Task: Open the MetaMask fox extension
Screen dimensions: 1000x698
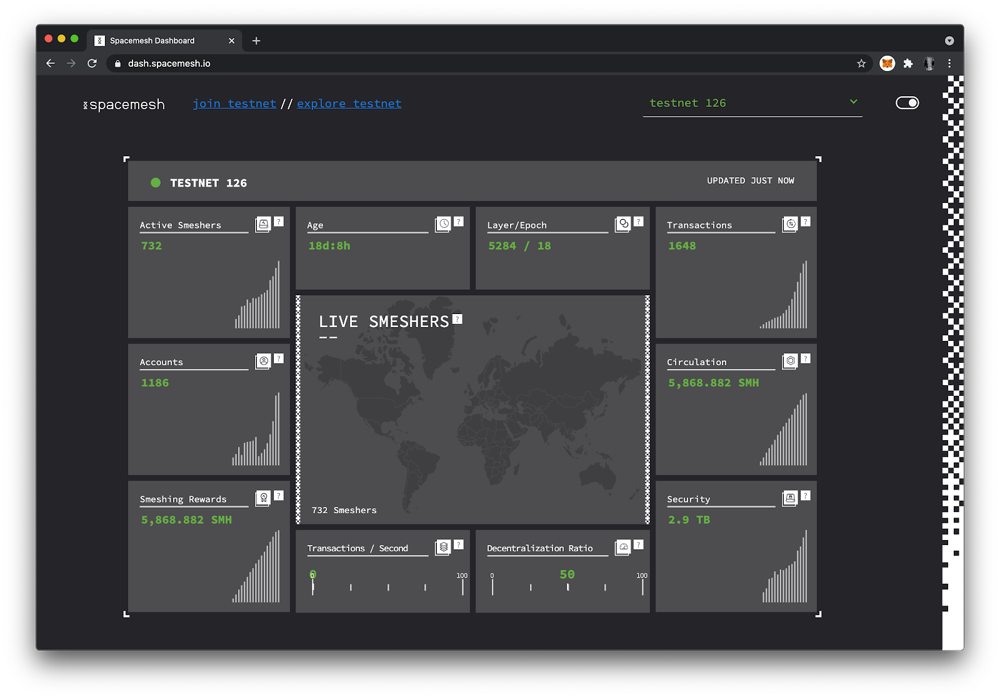Action: pos(887,63)
